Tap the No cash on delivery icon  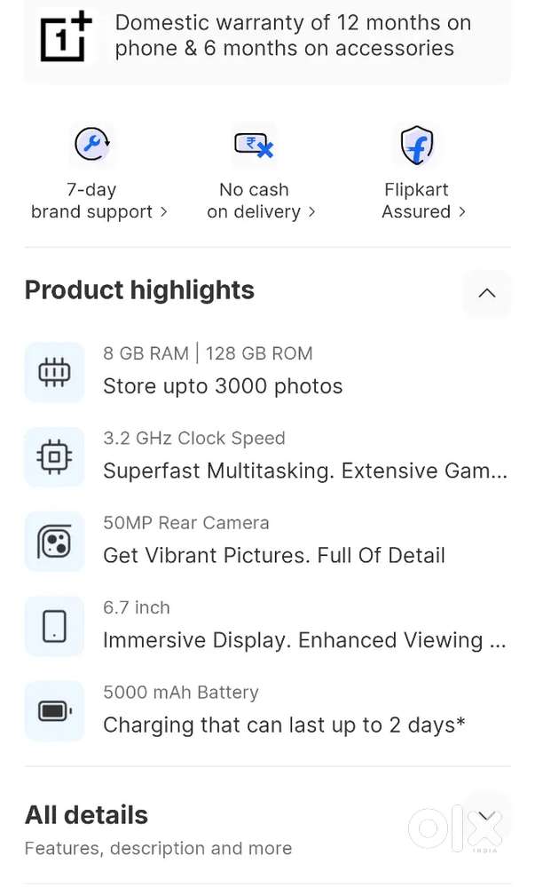point(254,144)
